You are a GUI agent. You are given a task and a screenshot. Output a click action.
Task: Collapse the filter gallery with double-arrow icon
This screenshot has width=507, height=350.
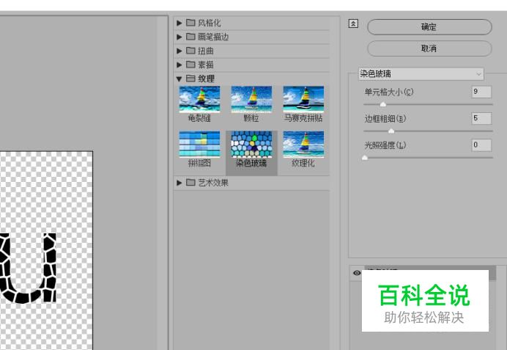click(353, 23)
